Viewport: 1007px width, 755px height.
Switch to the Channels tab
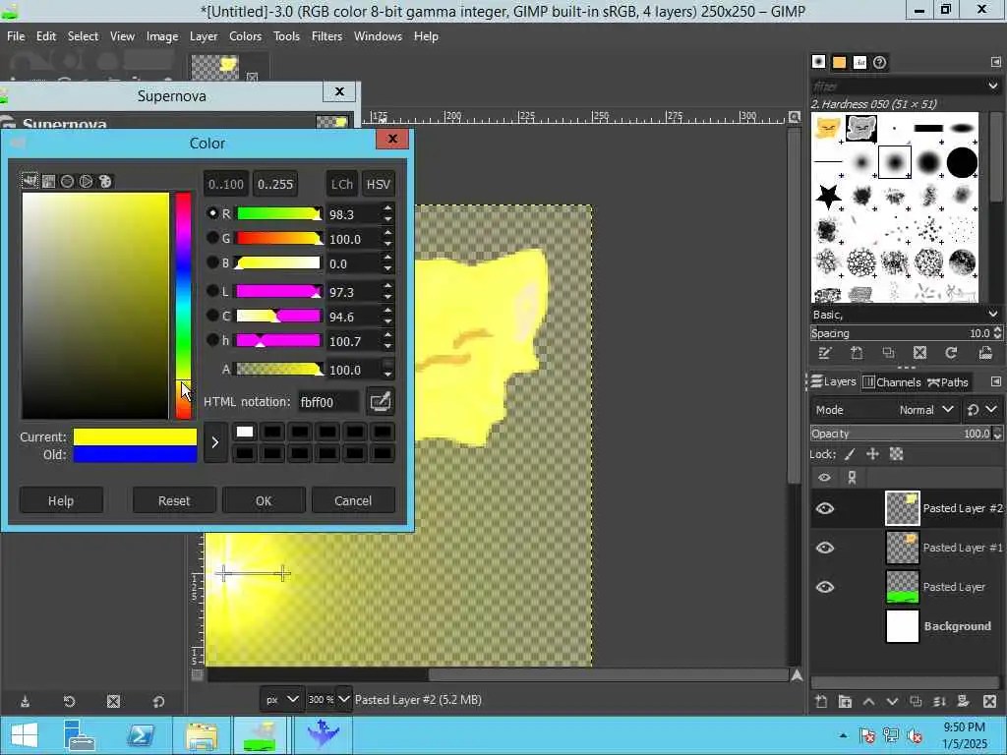pyautogui.click(x=891, y=382)
